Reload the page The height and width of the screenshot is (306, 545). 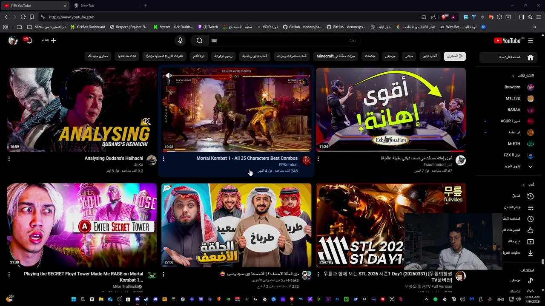pyautogui.click(x=23, y=17)
